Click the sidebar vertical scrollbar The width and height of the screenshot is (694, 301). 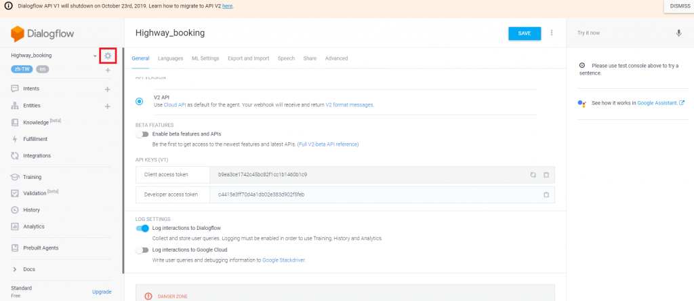[123, 161]
